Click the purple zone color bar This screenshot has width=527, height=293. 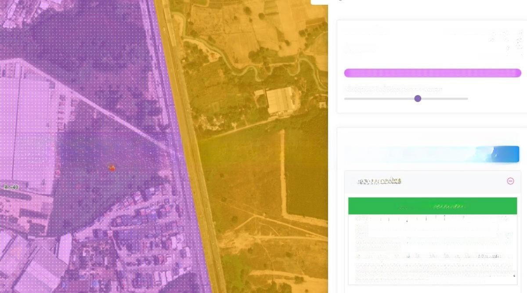432,73
